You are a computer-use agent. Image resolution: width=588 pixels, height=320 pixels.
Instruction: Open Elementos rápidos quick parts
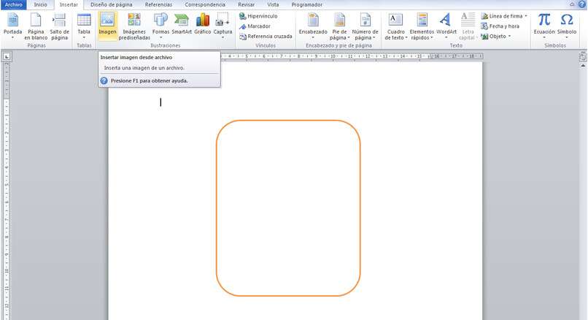pyautogui.click(x=422, y=26)
